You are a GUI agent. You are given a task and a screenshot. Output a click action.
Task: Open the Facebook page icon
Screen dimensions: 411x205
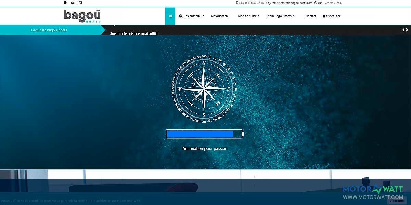pos(65,3)
